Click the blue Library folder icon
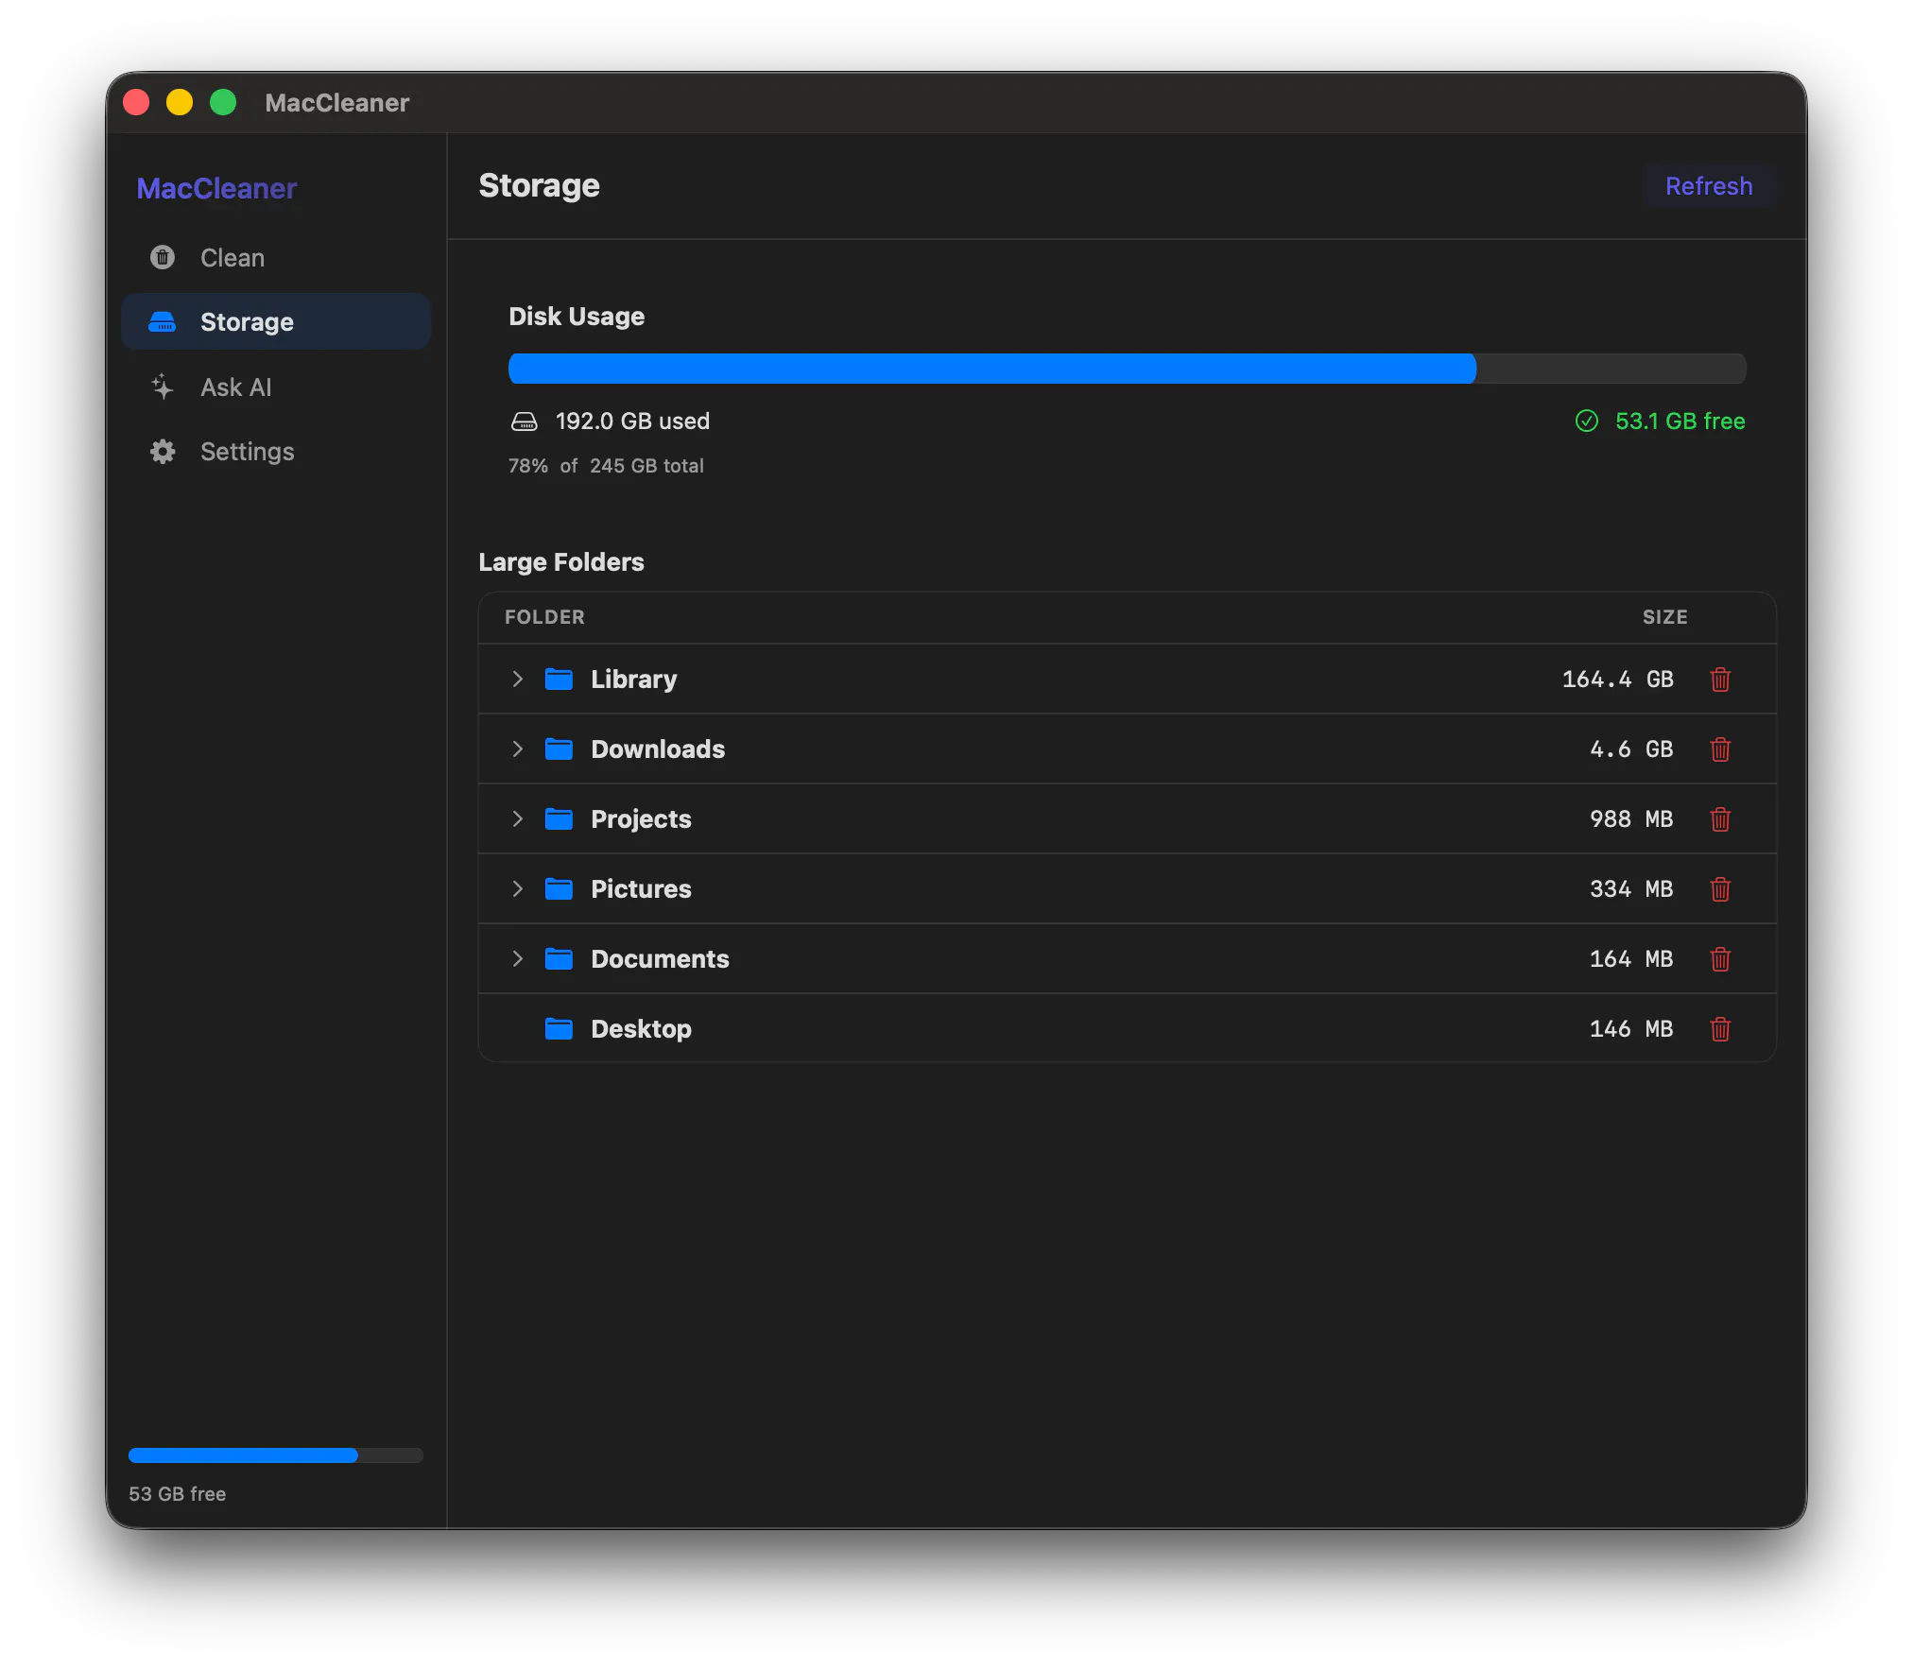The width and height of the screenshot is (1913, 1669). tap(559, 680)
